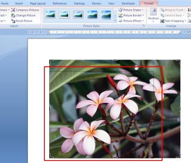Image resolution: width=191 pixels, height=163 pixels.
Task: Click the Picture Effects icon
Action: tap(120, 21)
